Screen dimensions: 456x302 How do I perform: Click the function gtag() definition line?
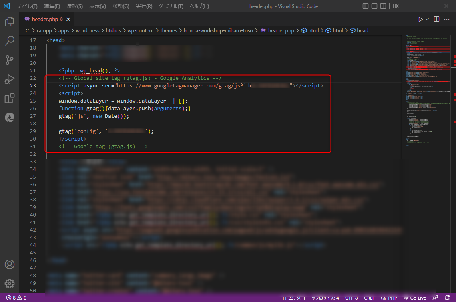tap(125, 108)
